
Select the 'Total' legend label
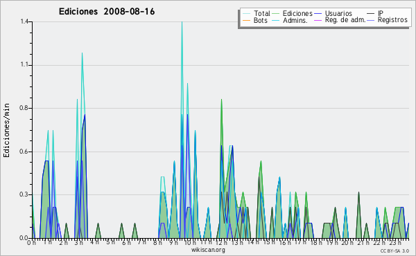(262, 13)
